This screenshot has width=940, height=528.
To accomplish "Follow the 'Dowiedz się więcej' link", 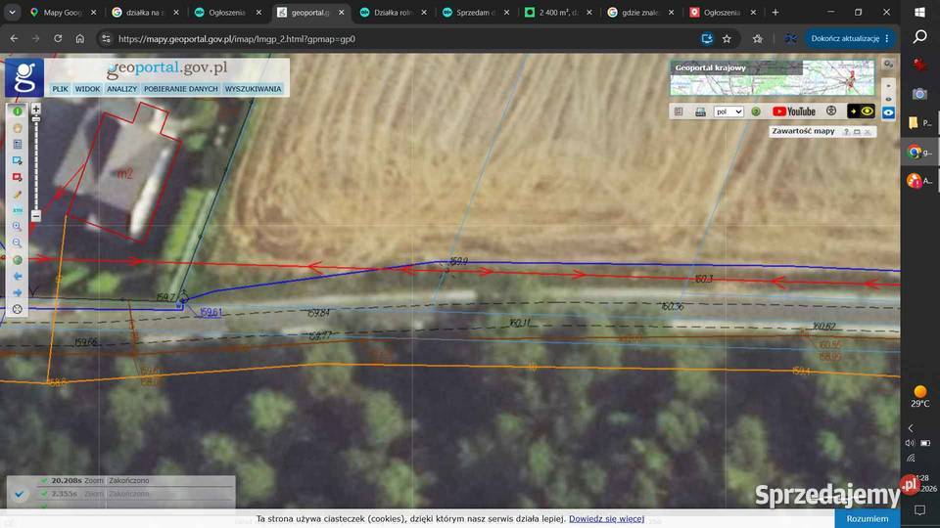I will (607, 518).
